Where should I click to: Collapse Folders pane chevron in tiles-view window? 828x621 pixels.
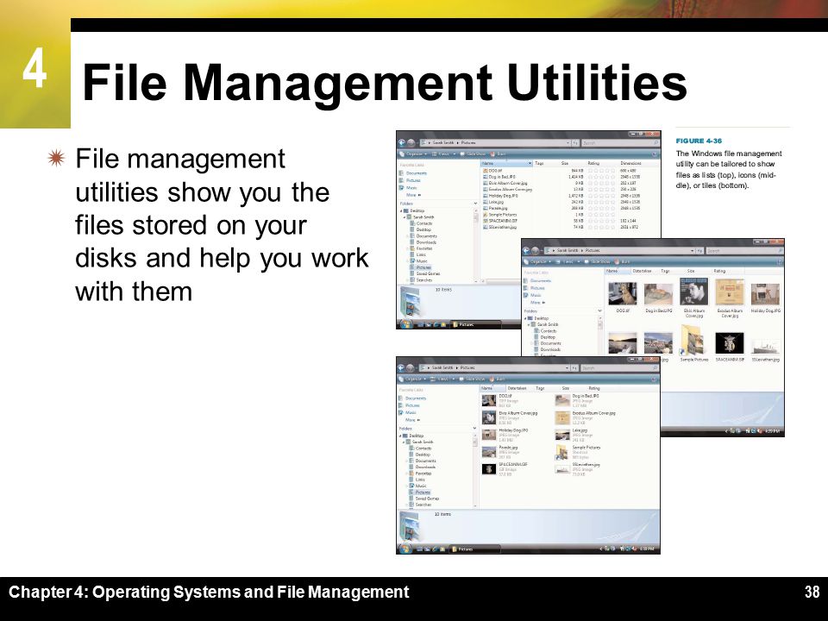coord(474,429)
